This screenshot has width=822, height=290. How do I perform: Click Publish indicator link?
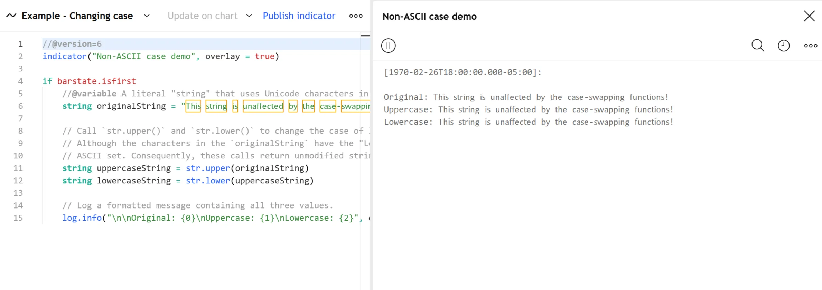[299, 16]
